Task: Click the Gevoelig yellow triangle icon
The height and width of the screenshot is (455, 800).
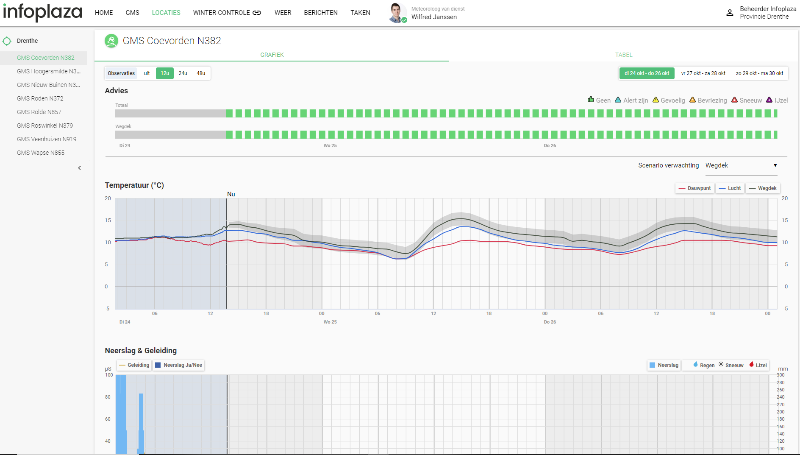Action: click(656, 100)
